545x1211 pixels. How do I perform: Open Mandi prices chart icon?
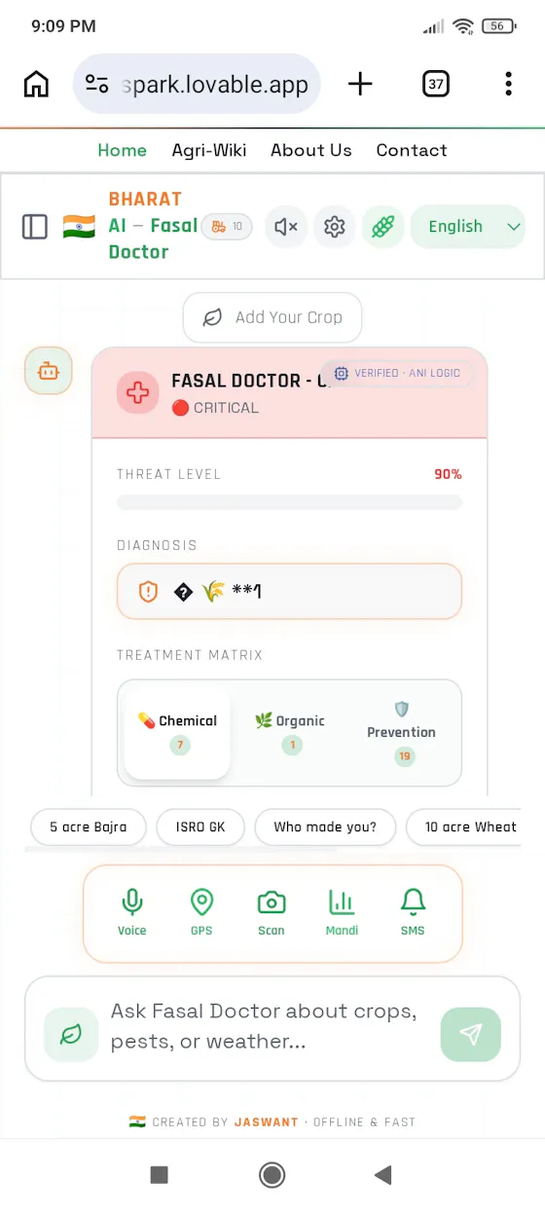(342, 913)
